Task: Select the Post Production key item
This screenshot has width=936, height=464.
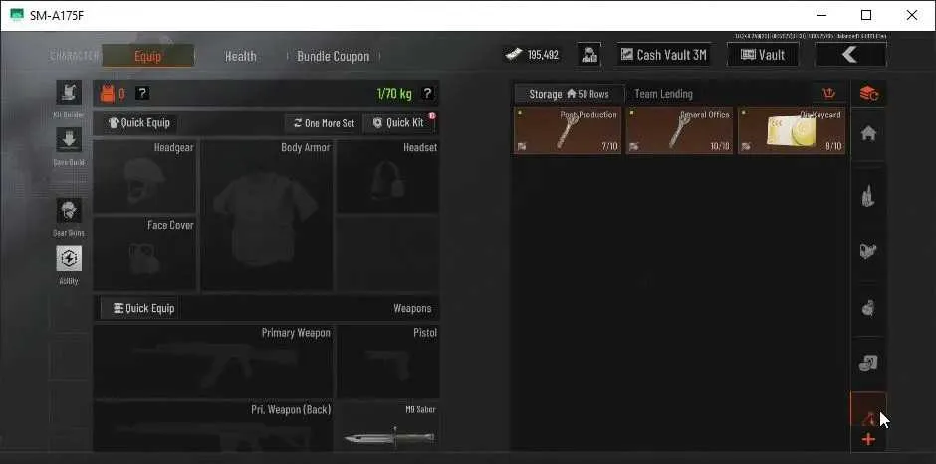Action: 568,130
